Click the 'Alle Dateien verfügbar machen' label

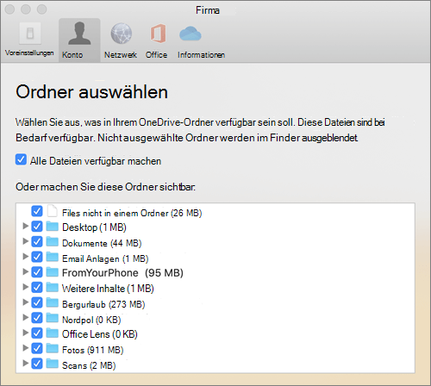(96, 161)
